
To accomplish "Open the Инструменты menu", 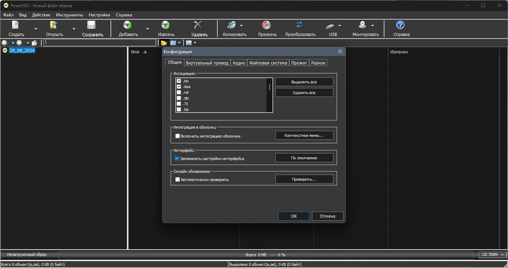I will pos(69,15).
